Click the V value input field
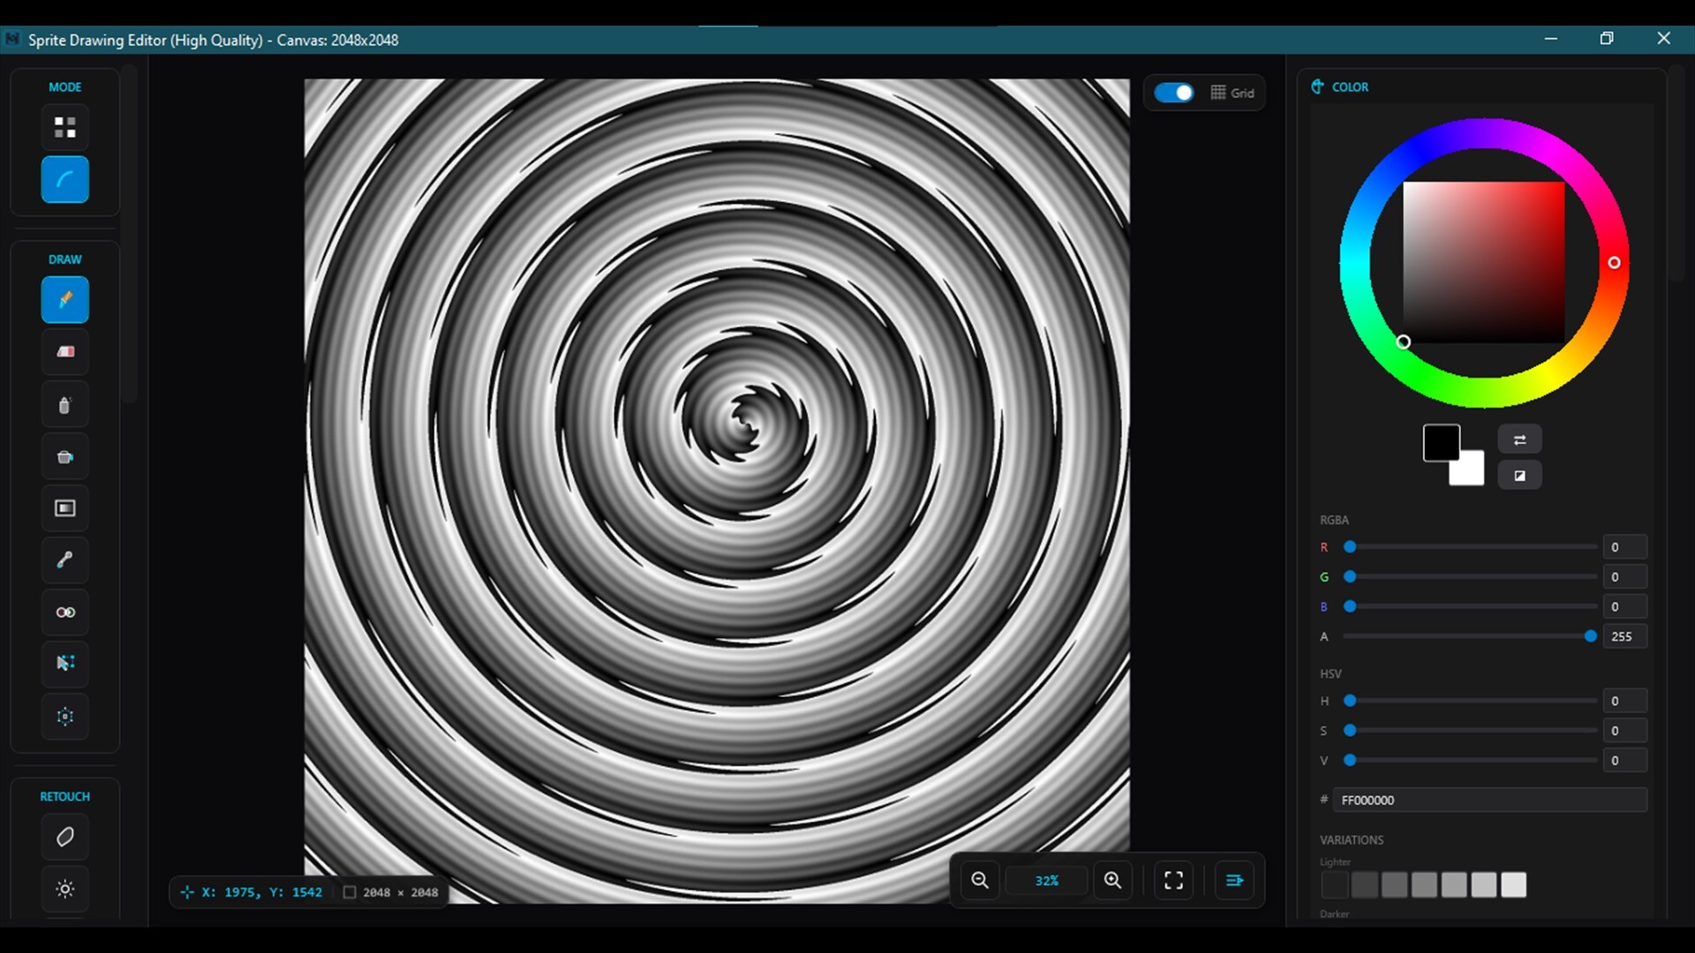This screenshot has width=1695, height=953. point(1624,760)
